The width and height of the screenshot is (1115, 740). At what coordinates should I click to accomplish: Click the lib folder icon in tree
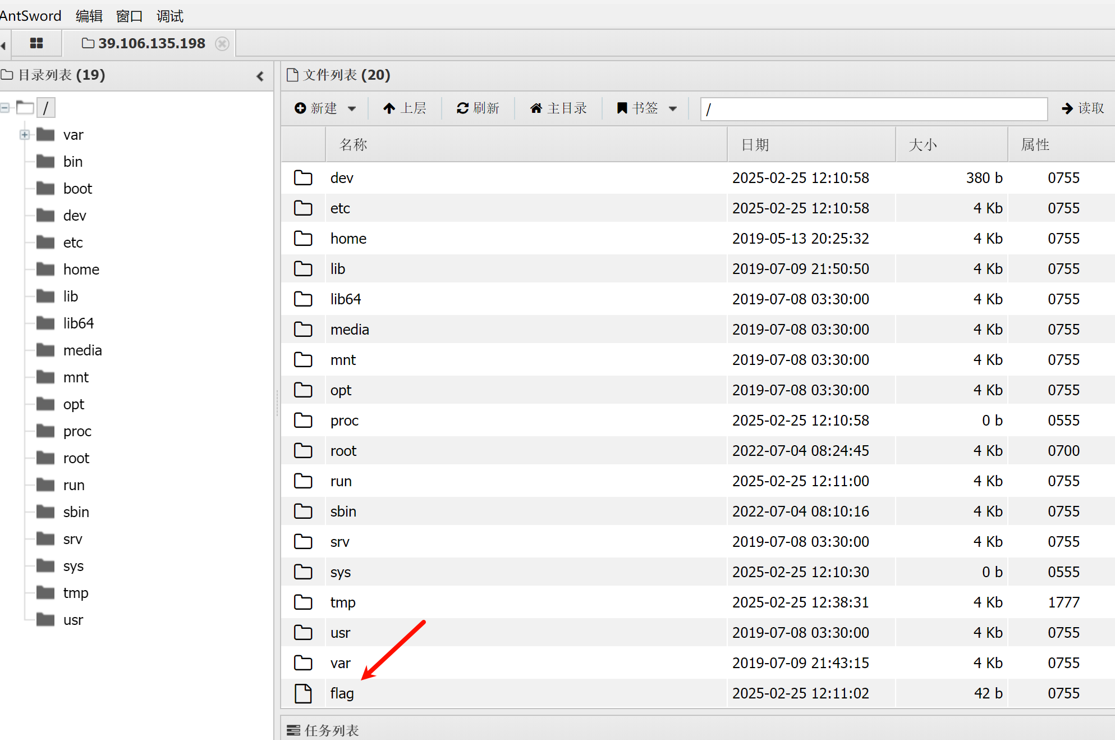click(45, 296)
